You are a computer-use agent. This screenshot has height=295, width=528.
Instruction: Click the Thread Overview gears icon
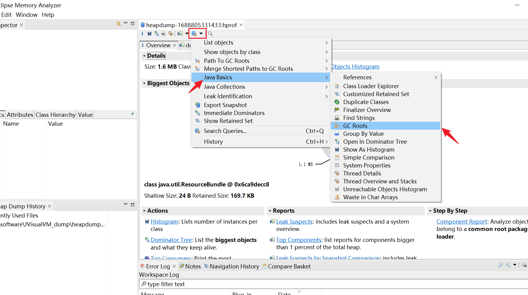[170, 34]
